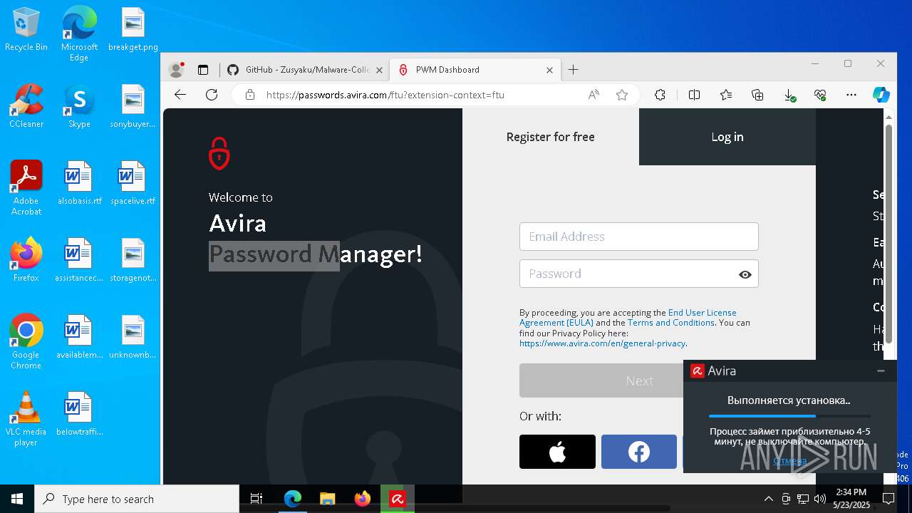
Task: Click taskbar search box
Action: [x=137, y=499]
